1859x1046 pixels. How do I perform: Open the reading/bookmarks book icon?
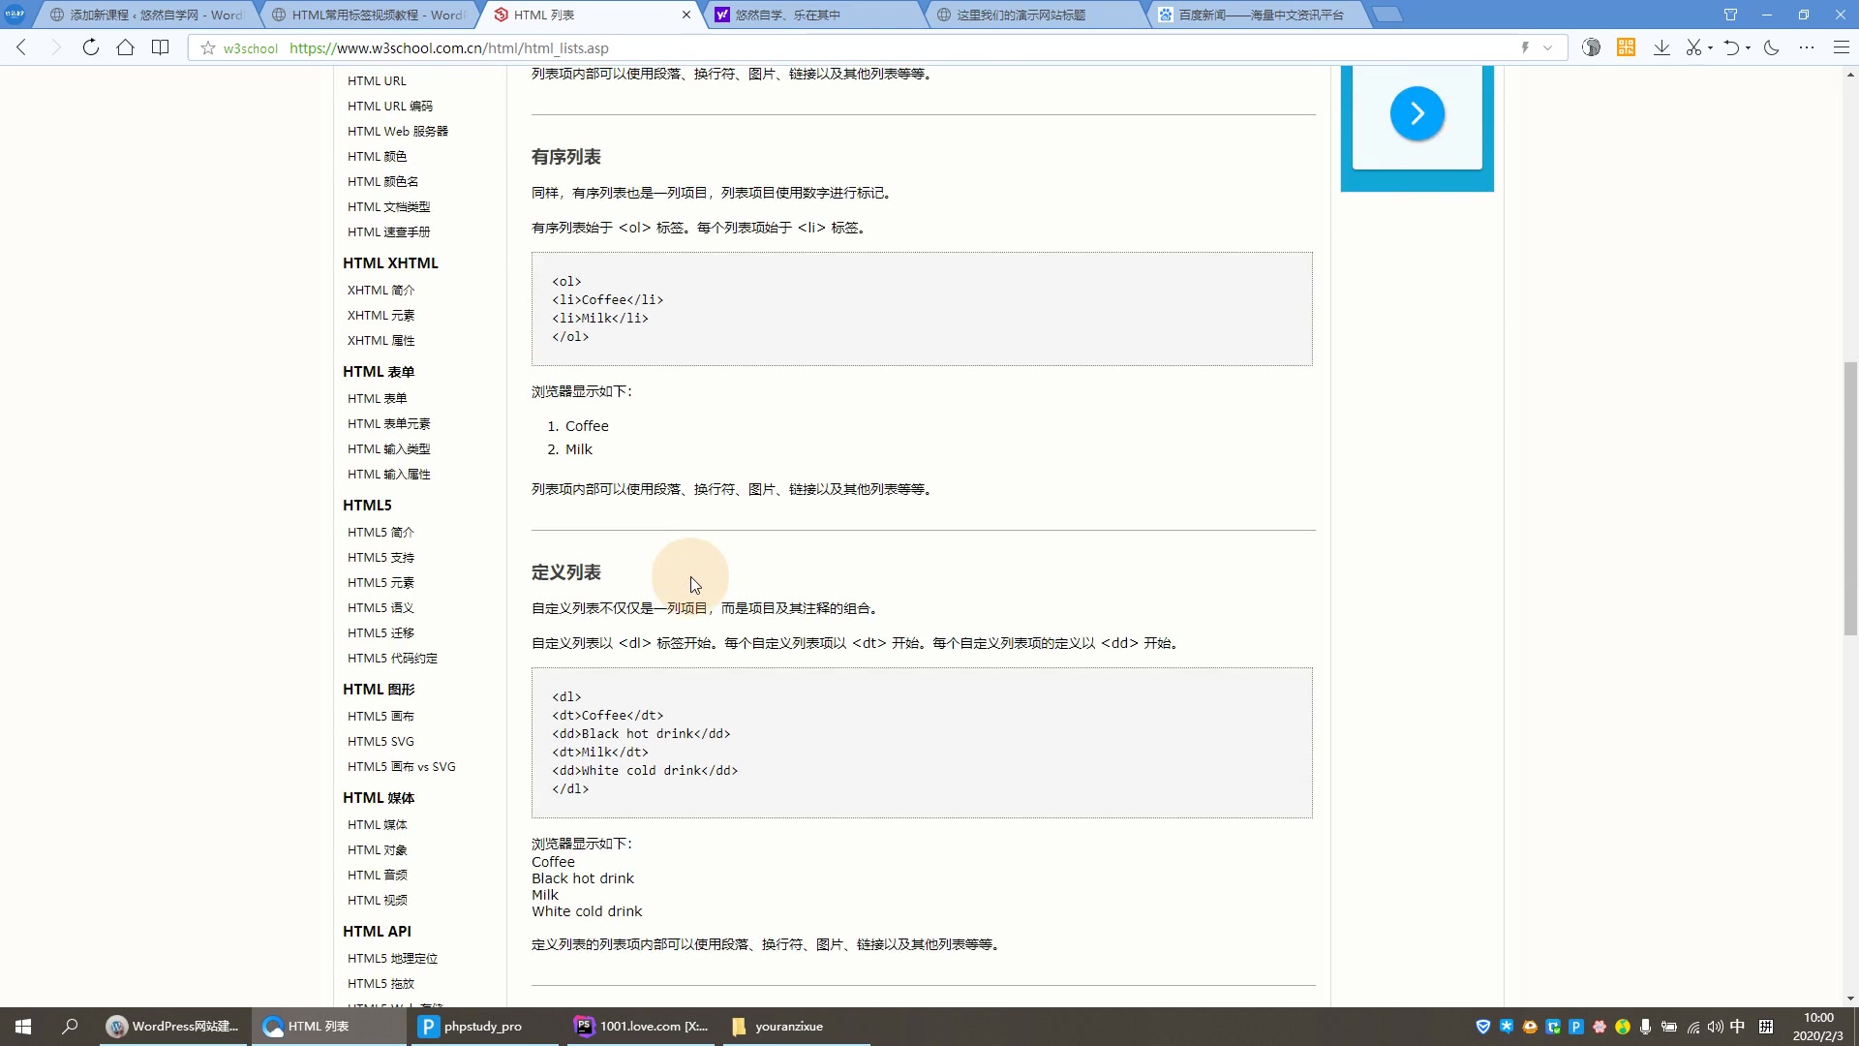click(x=160, y=47)
